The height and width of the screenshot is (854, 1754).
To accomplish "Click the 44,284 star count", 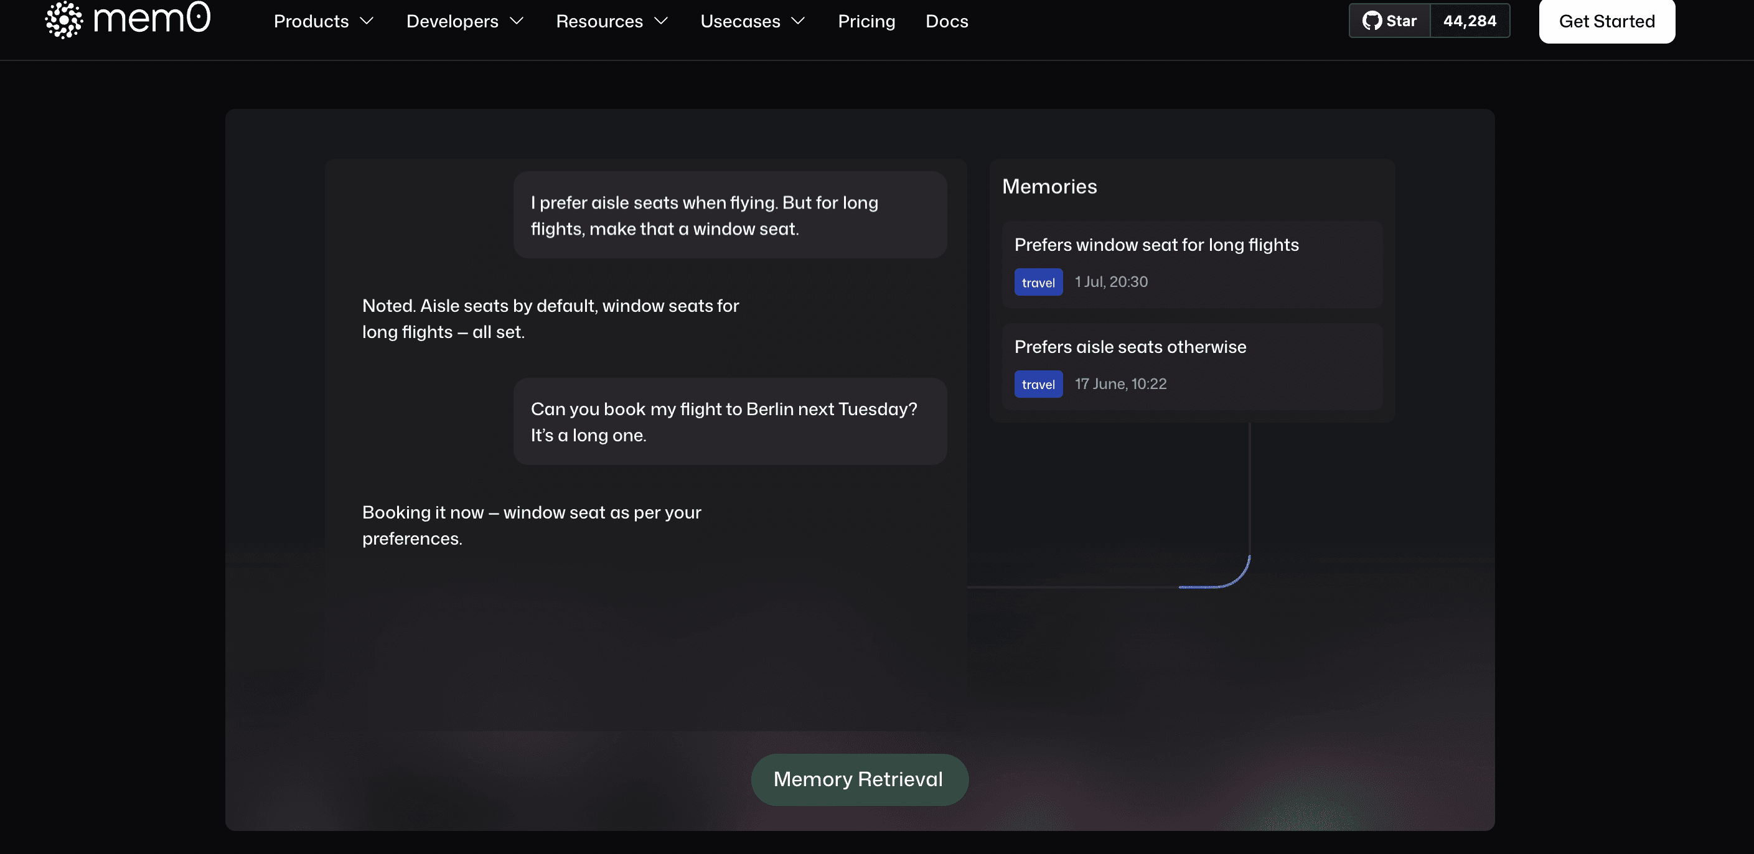I will tap(1470, 21).
